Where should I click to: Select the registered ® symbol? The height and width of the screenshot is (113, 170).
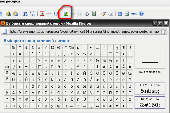[59, 47]
